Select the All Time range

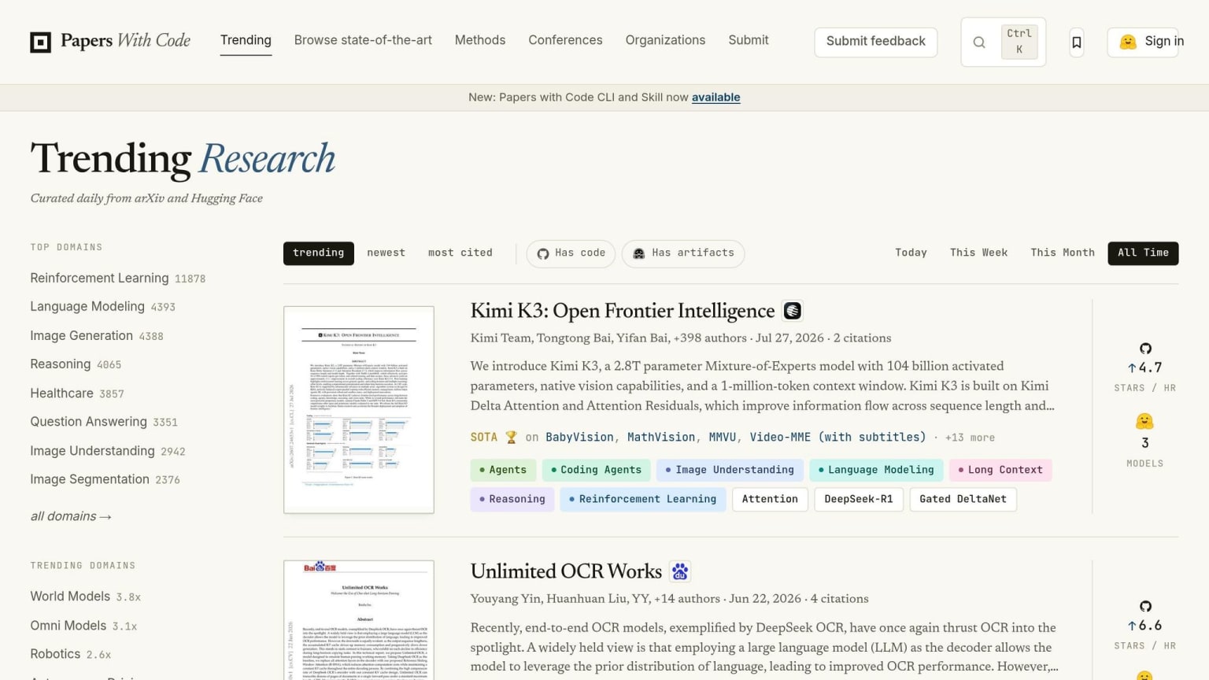tap(1143, 253)
